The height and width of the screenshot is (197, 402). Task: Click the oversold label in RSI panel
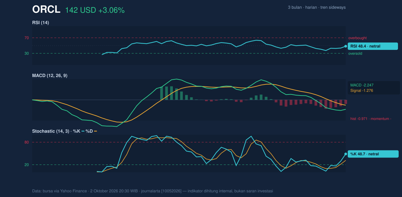click(355, 53)
